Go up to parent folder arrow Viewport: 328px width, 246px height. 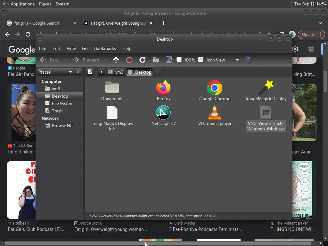coord(116,60)
